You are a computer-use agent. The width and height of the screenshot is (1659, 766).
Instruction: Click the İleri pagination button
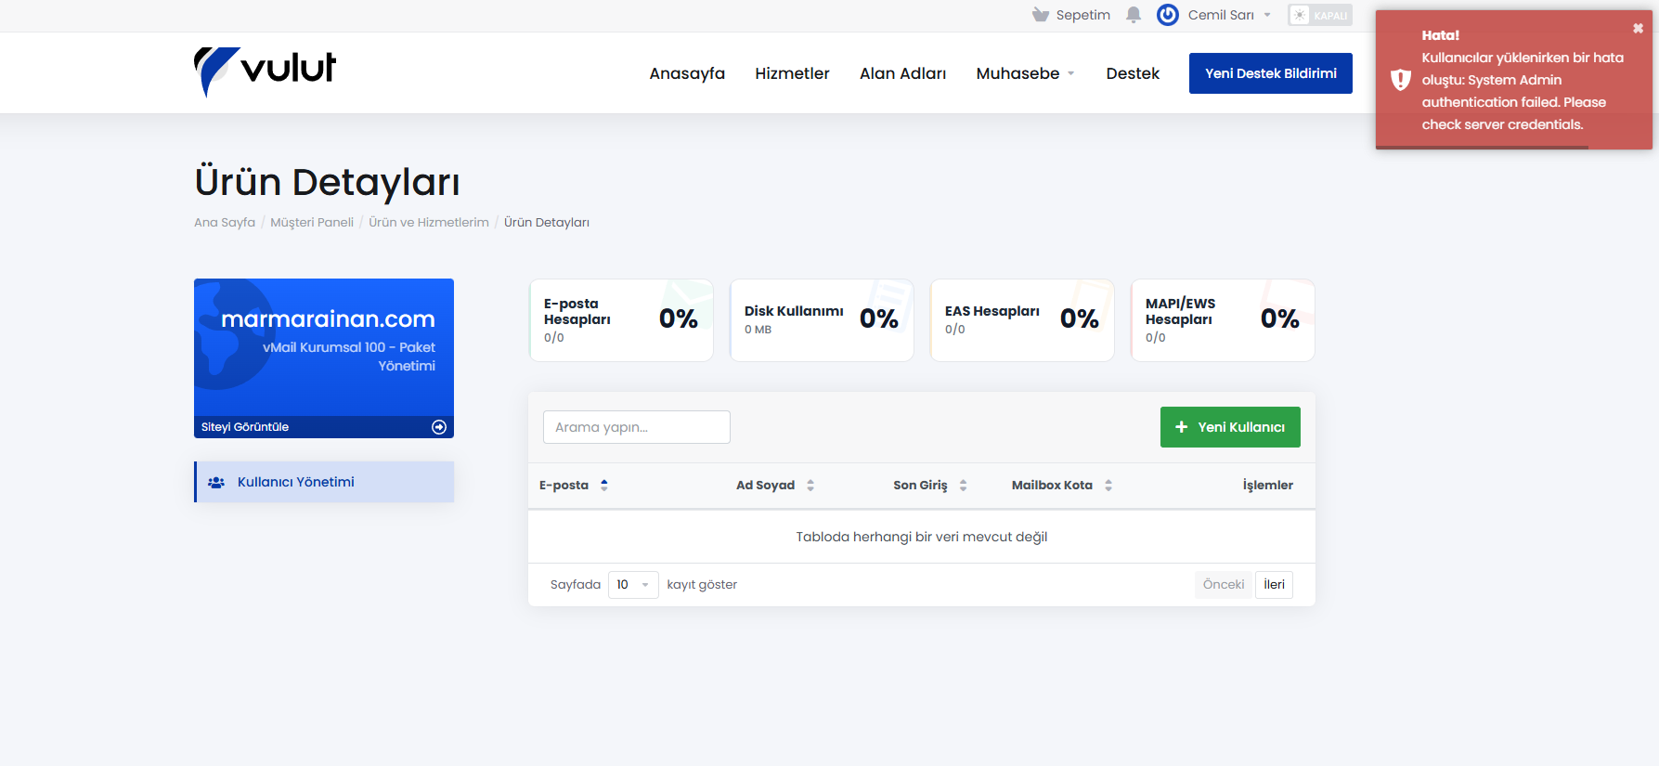click(x=1274, y=585)
